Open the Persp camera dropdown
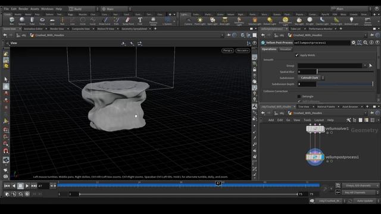Screen dimensions: 381x214 (227, 51)
